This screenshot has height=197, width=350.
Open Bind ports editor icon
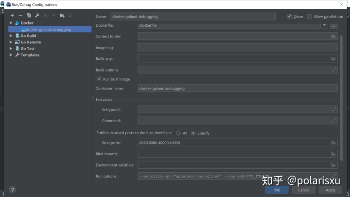(333, 143)
